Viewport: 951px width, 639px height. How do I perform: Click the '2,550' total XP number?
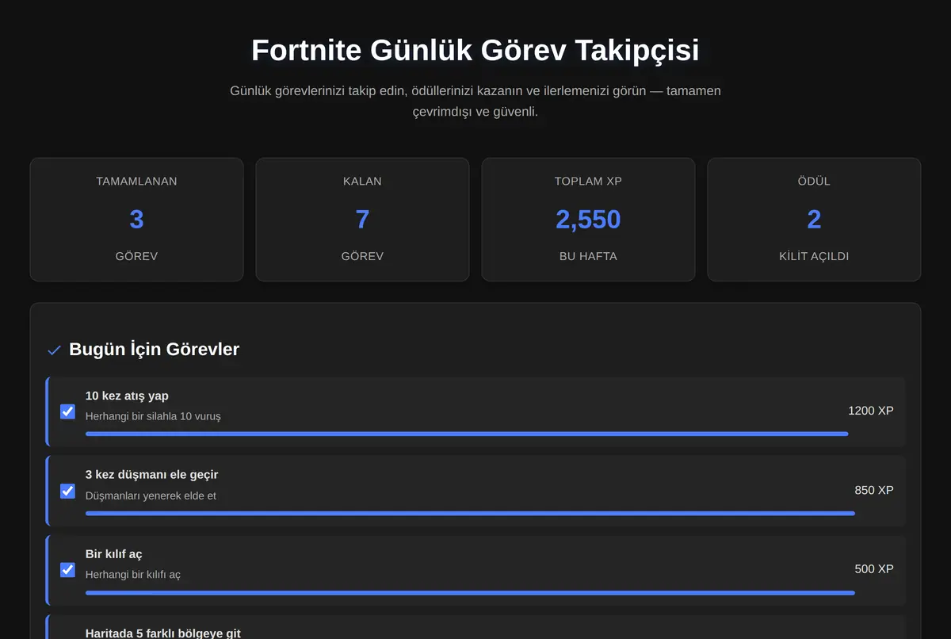coord(588,220)
